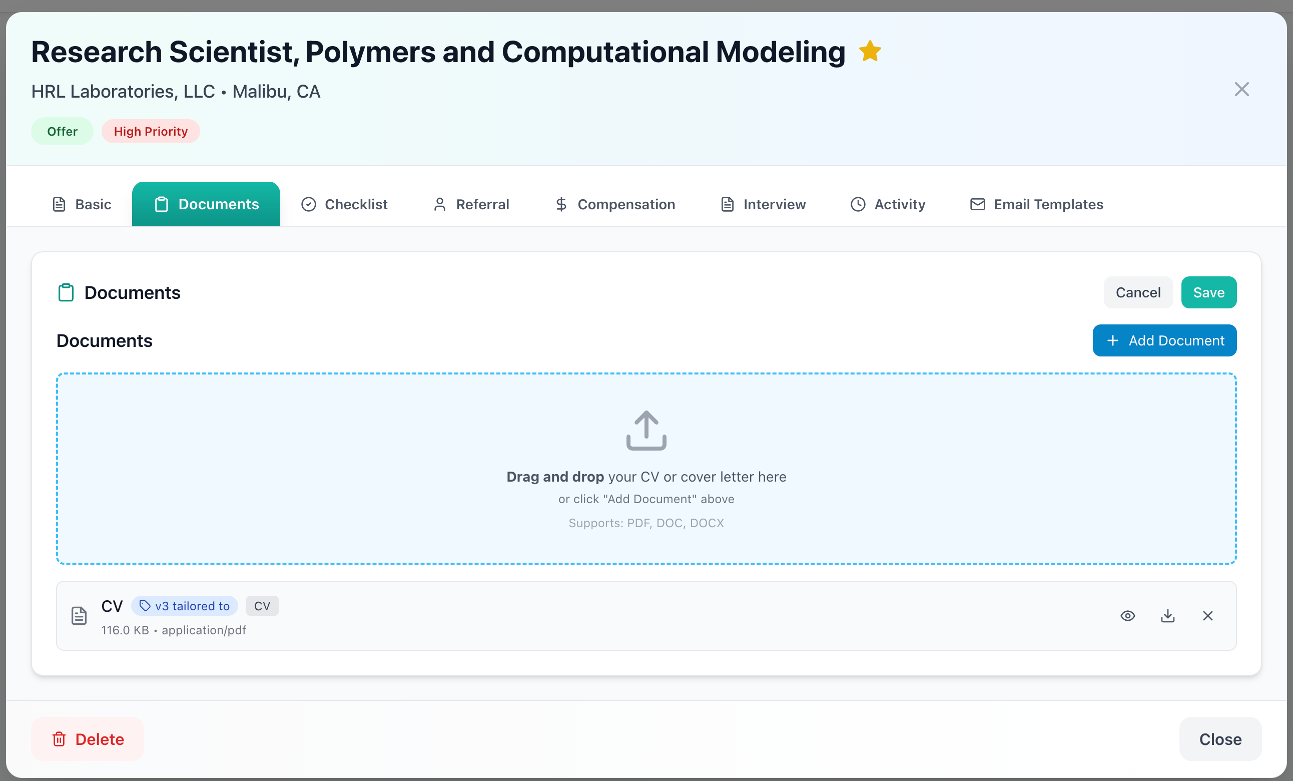Click the upload arrow icon
Image resolution: width=1293 pixels, height=781 pixels.
coord(646,431)
